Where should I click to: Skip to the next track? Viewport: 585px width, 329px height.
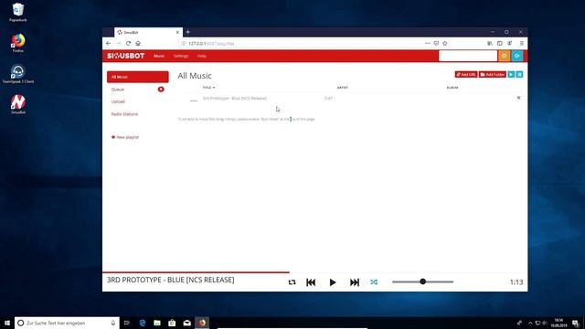click(355, 282)
